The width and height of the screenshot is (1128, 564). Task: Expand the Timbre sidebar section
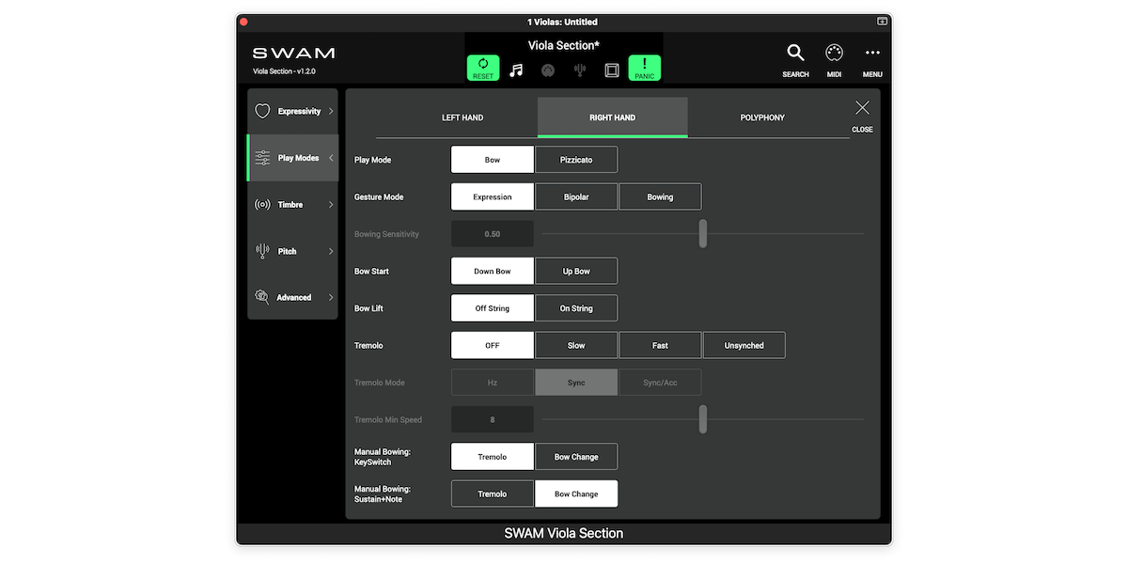[292, 205]
